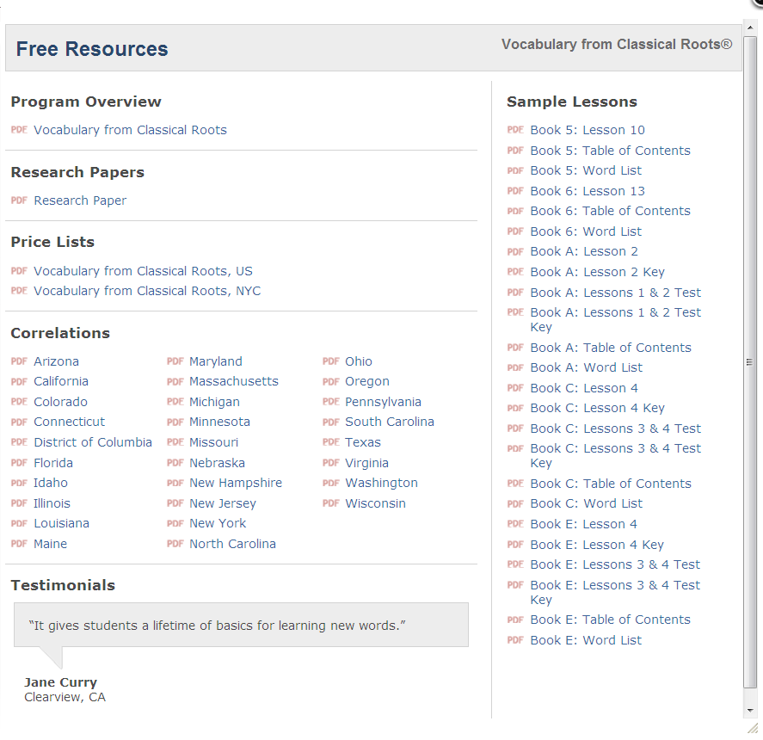Click PDF icon beside Vocabulary from Classical Roots, US
Viewport: 763px width, 740px height.
[19, 271]
